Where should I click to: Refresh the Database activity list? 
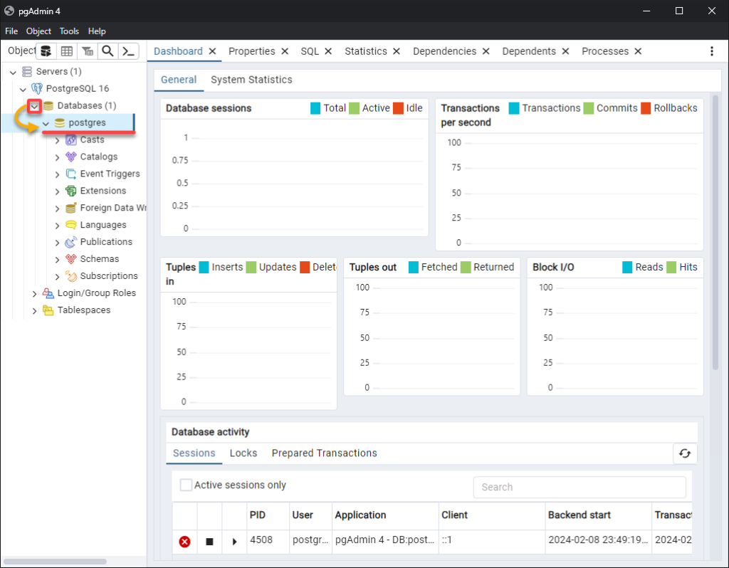point(685,453)
